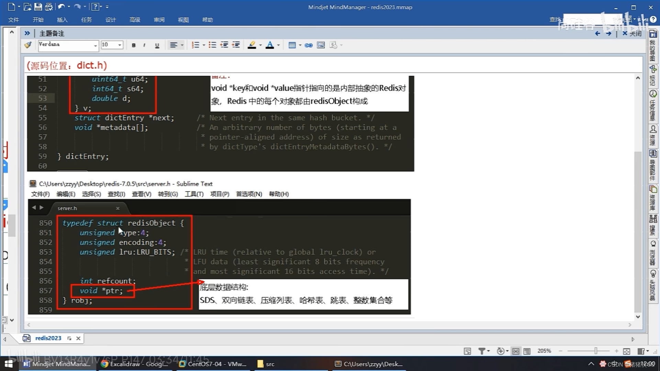The height and width of the screenshot is (371, 660).
Task: Insert image icon in notes toolbar
Action: pos(321,45)
